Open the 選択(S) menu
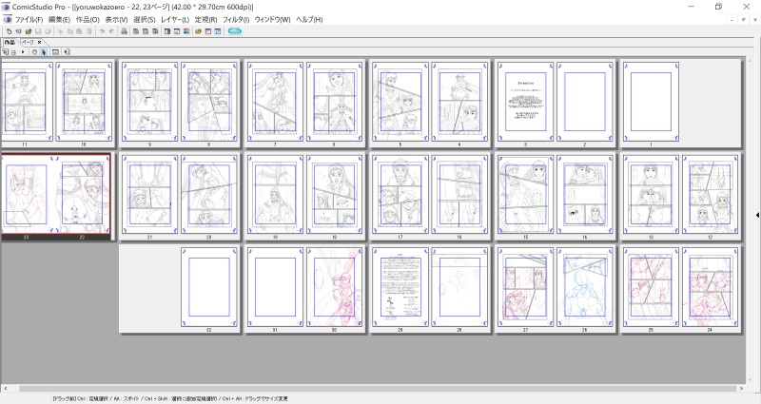Viewport: 761px width, 404px height. pyautogui.click(x=145, y=19)
